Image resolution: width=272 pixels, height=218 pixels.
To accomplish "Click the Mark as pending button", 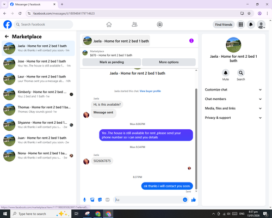I will pos(112,62).
